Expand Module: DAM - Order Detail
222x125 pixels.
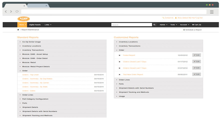[62, 58]
